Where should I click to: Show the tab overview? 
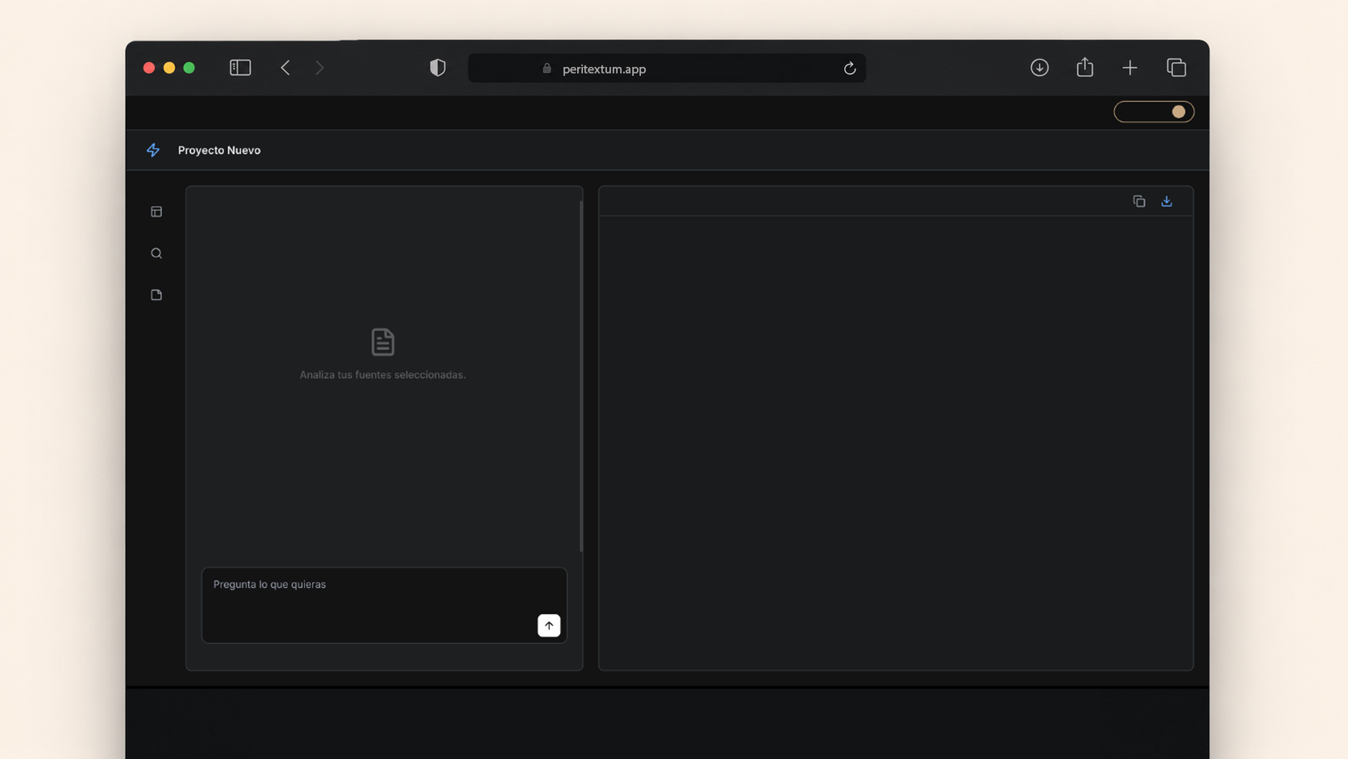pos(1176,68)
